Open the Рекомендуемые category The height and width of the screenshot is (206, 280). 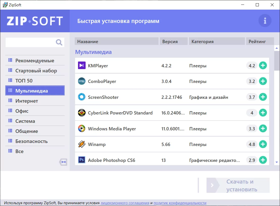point(35,61)
